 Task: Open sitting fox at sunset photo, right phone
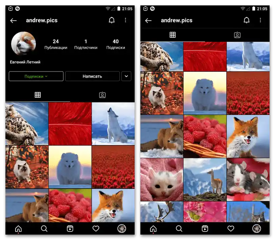click(x=162, y=136)
